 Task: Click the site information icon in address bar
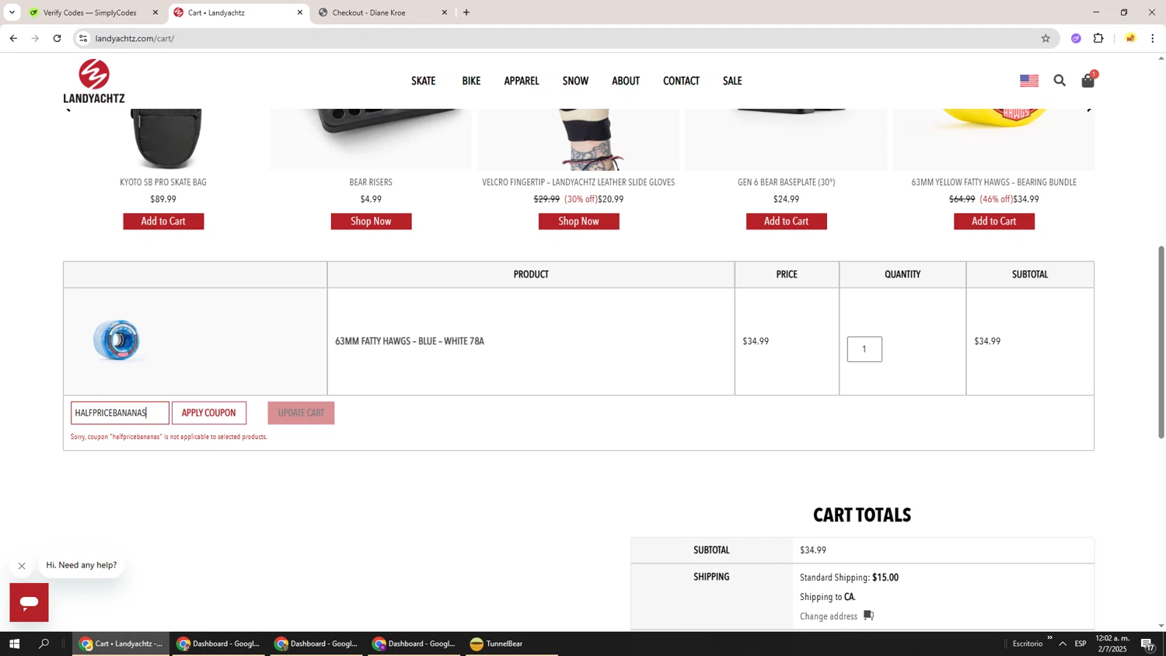[x=84, y=38]
